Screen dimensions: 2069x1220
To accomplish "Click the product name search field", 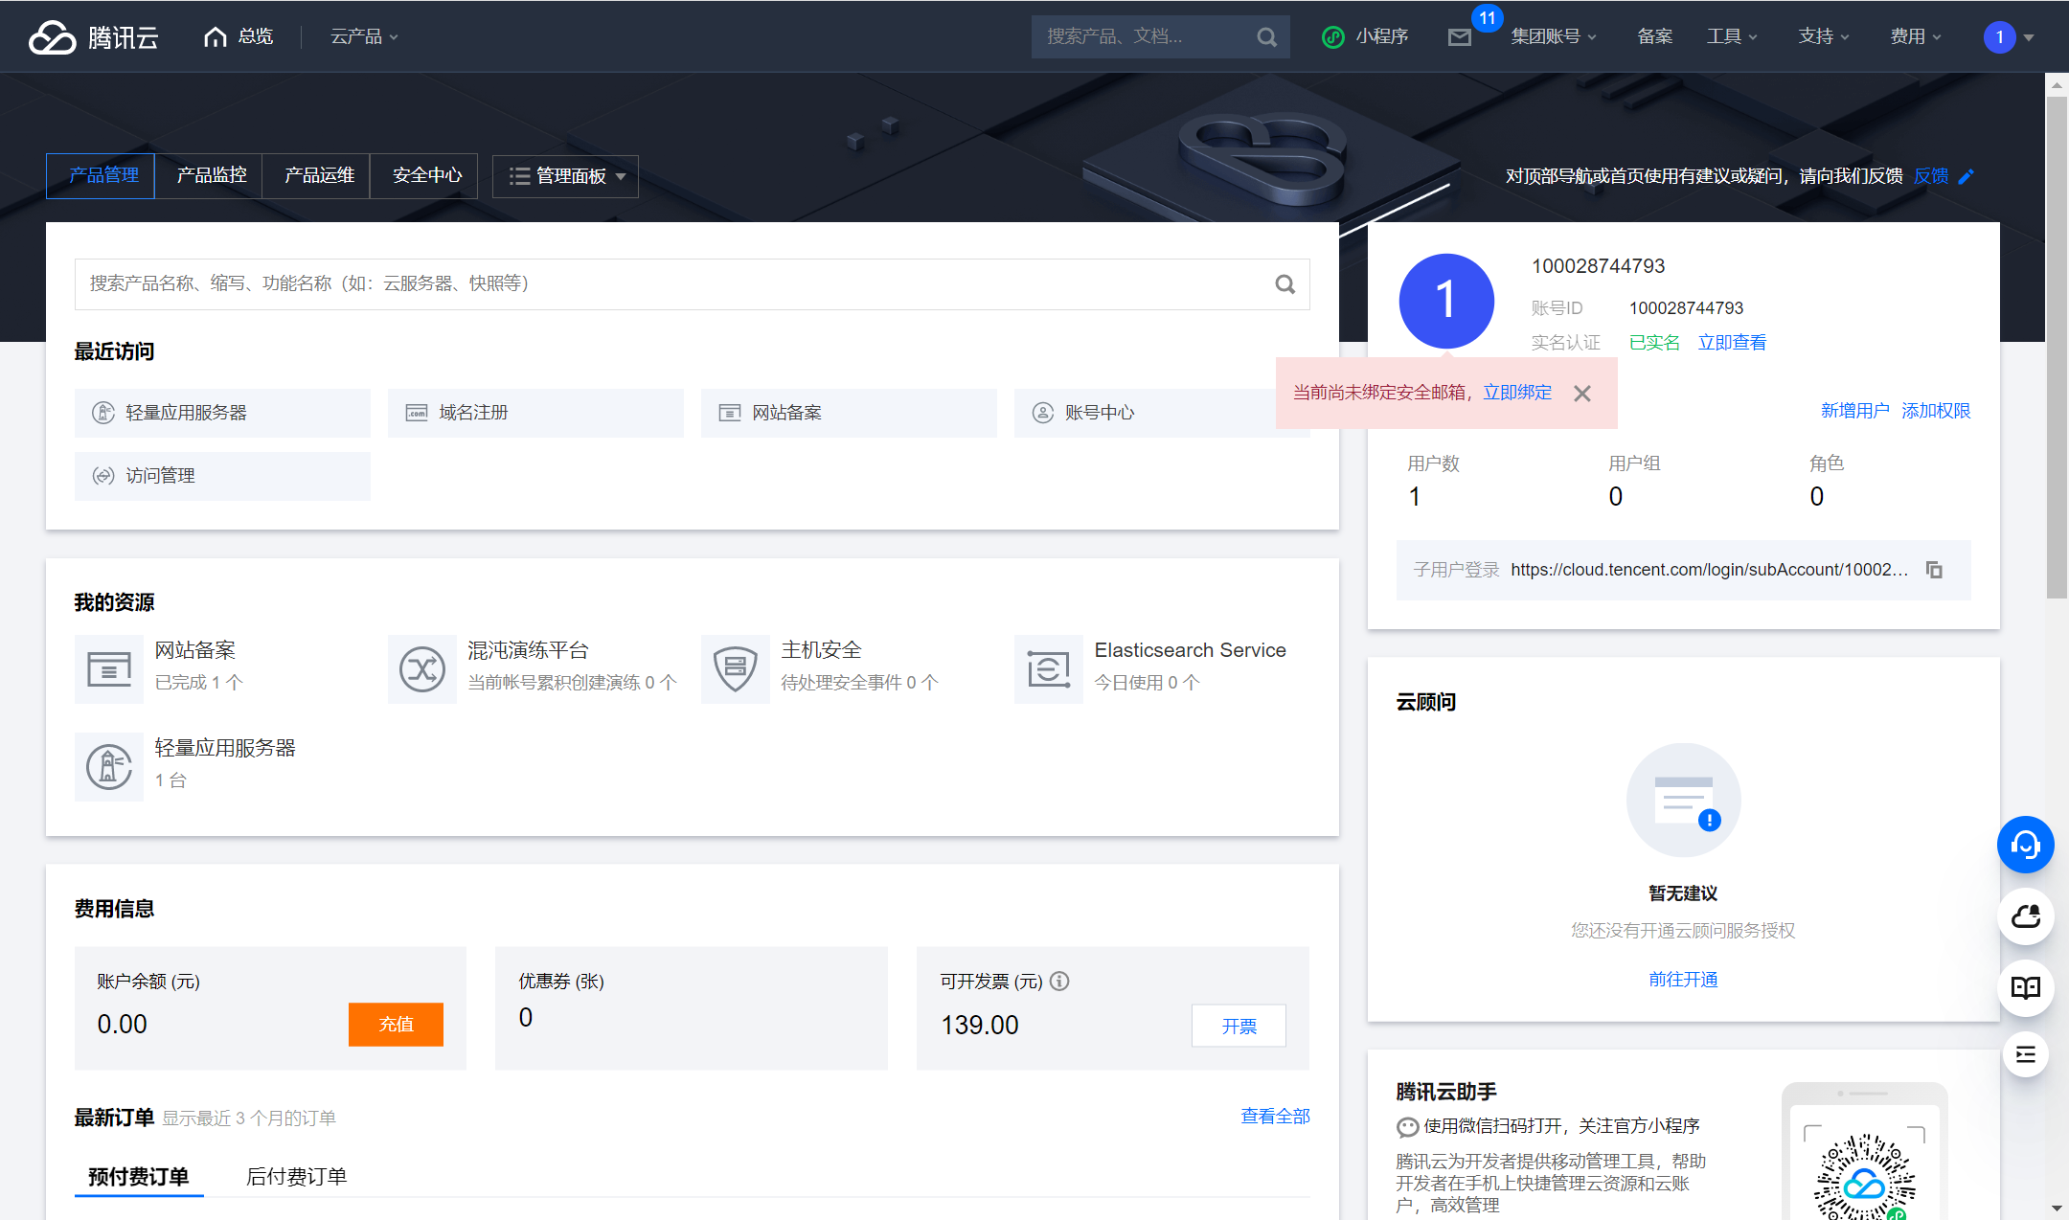I will click(671, 283).
